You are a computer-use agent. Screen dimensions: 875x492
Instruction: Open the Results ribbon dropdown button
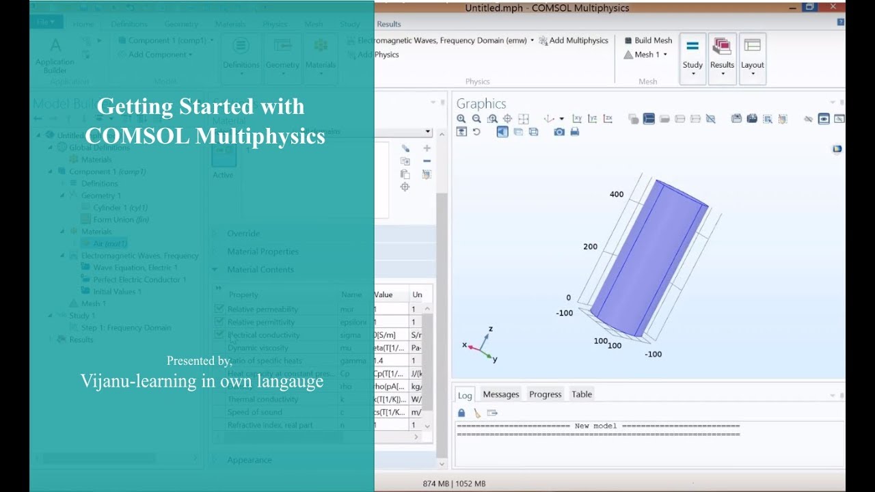point(722,59)
